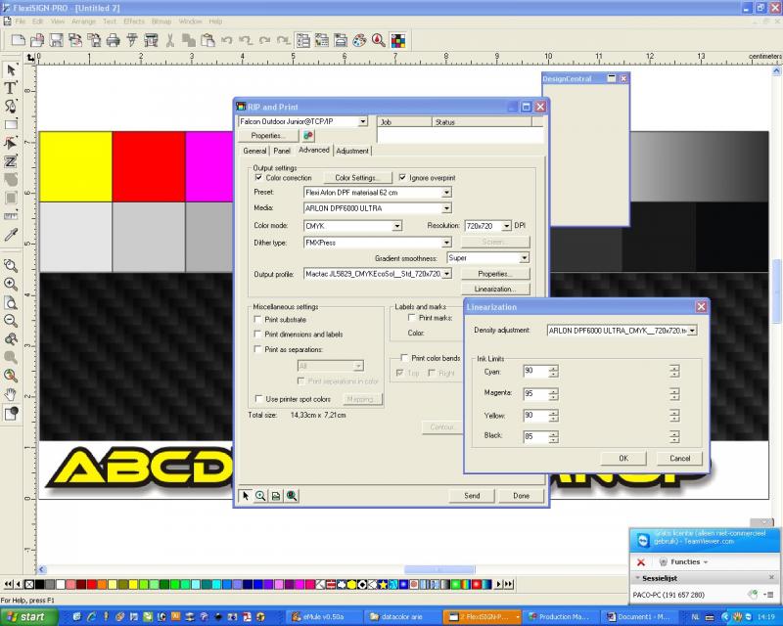The image size is (783, 626).
Task: Enable Print substrate option
Action: click(x=258, y=319)
